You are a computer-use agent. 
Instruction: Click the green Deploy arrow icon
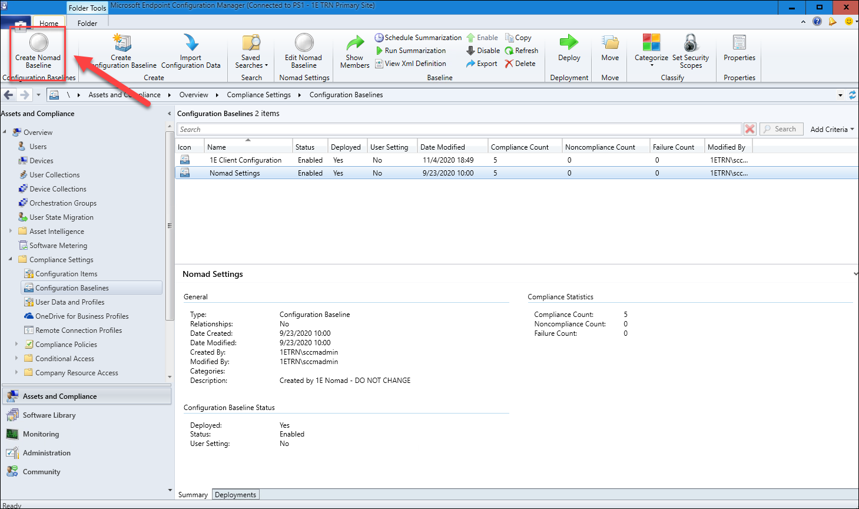569,42
